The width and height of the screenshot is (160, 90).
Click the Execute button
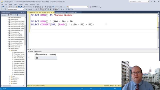29,9
